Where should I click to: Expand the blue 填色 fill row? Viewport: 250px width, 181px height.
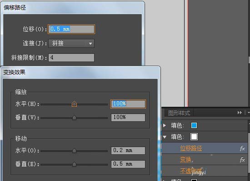(x=165, y=125)
